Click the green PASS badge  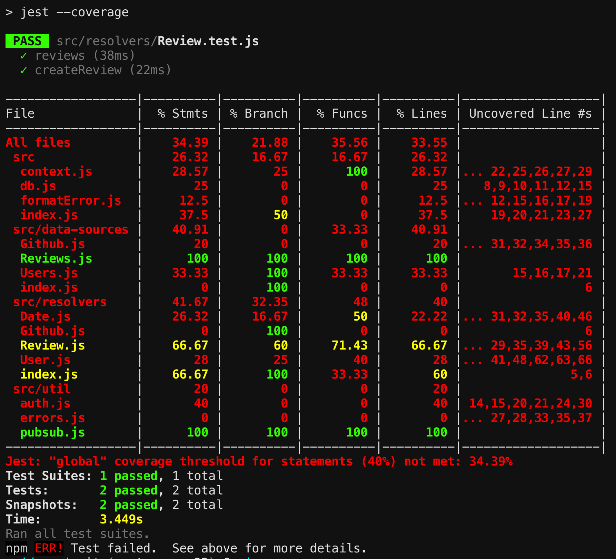(x=27, y=41)
